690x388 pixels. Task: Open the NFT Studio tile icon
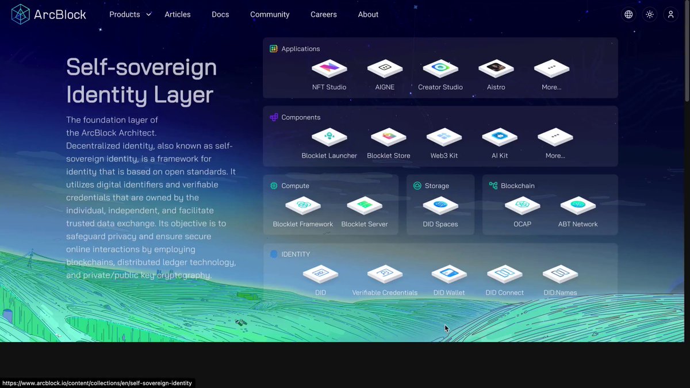329,68
